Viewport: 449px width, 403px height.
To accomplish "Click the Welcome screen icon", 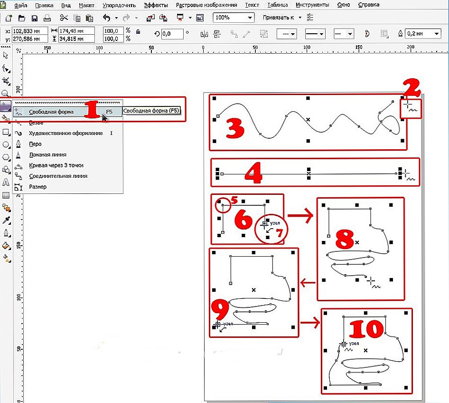I will point(200,18).
